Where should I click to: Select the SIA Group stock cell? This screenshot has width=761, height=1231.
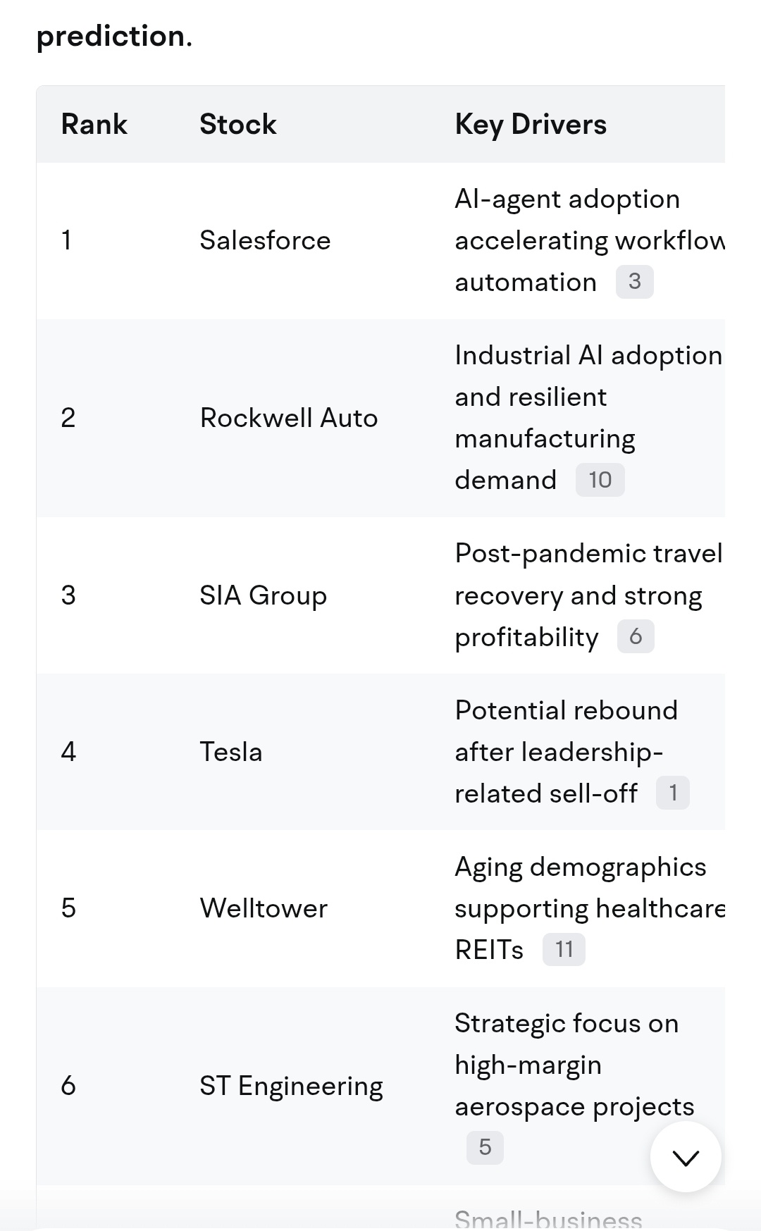[x=263, y=595]
